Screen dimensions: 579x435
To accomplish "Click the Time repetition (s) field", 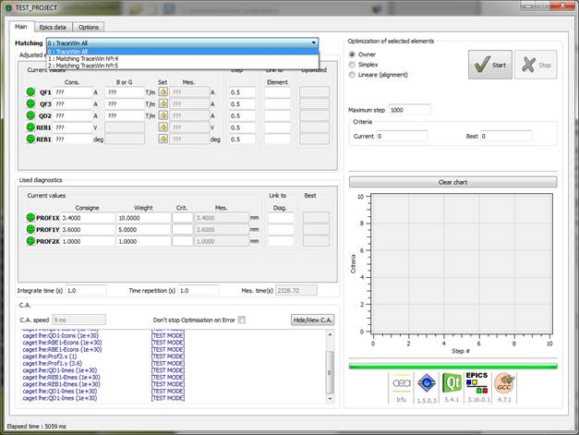I will coord(199,291).
